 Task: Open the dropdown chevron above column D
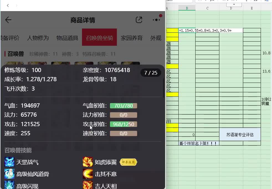pos(234,4)
